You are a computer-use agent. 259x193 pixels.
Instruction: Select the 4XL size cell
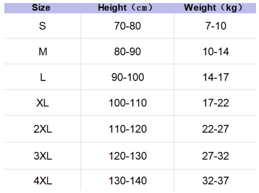pyautogui.click(x=43, y=181)
